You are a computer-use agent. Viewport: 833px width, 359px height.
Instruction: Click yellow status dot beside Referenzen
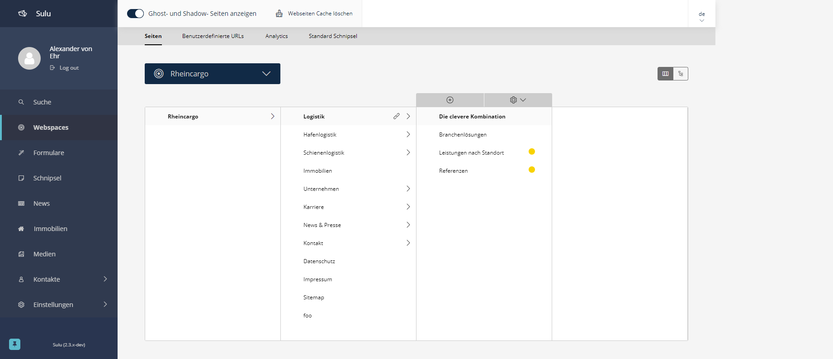tap(532, 170)
